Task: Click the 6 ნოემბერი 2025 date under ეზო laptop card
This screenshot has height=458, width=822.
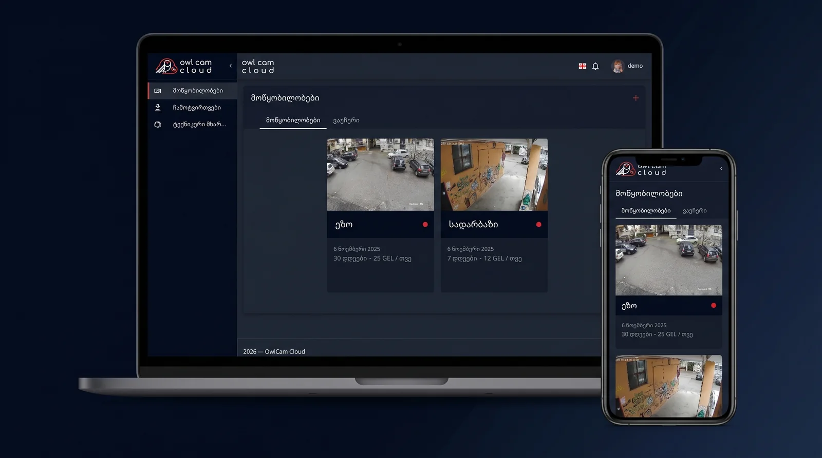Action: pos(357,249)
